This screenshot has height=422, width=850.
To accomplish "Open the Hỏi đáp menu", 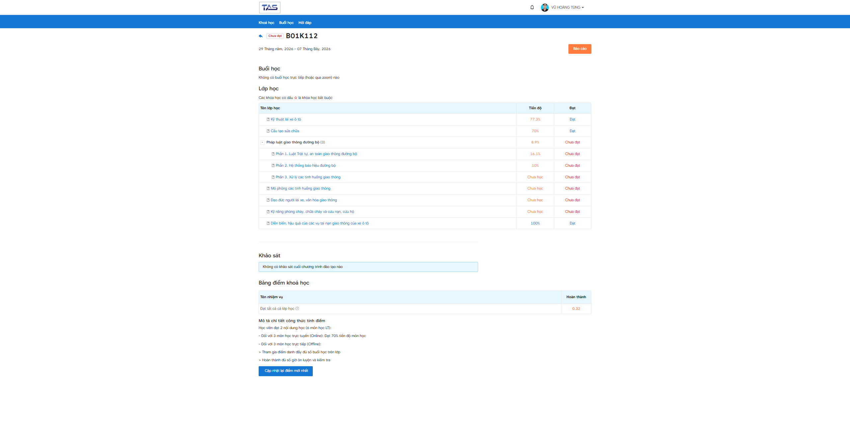I will click(x=305, y=23).
